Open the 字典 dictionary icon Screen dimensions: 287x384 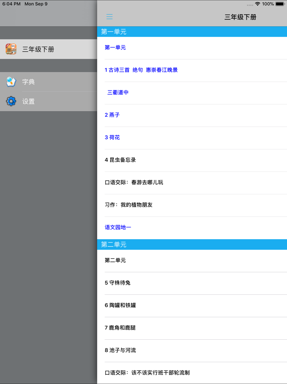pos(11,82)
